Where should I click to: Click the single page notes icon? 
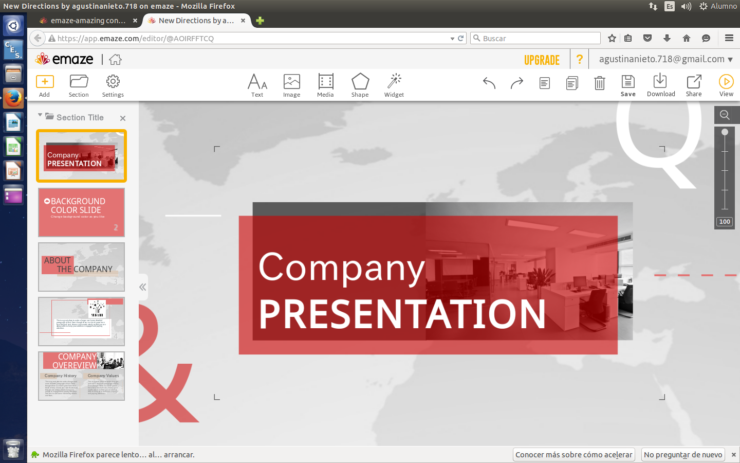[545, 83]
